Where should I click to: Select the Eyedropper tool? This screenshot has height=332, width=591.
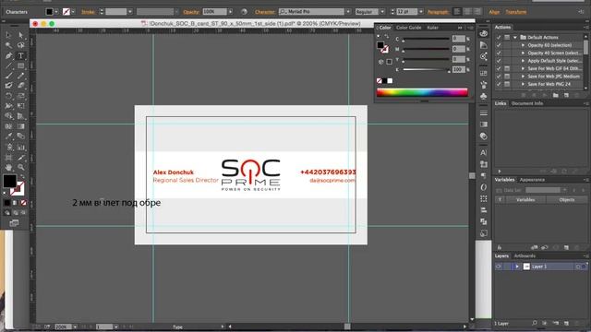point(8,136)
